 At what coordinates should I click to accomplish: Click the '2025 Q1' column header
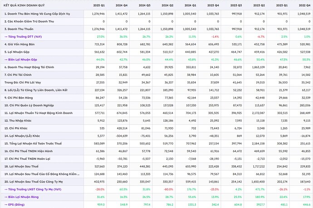point(98,5)
